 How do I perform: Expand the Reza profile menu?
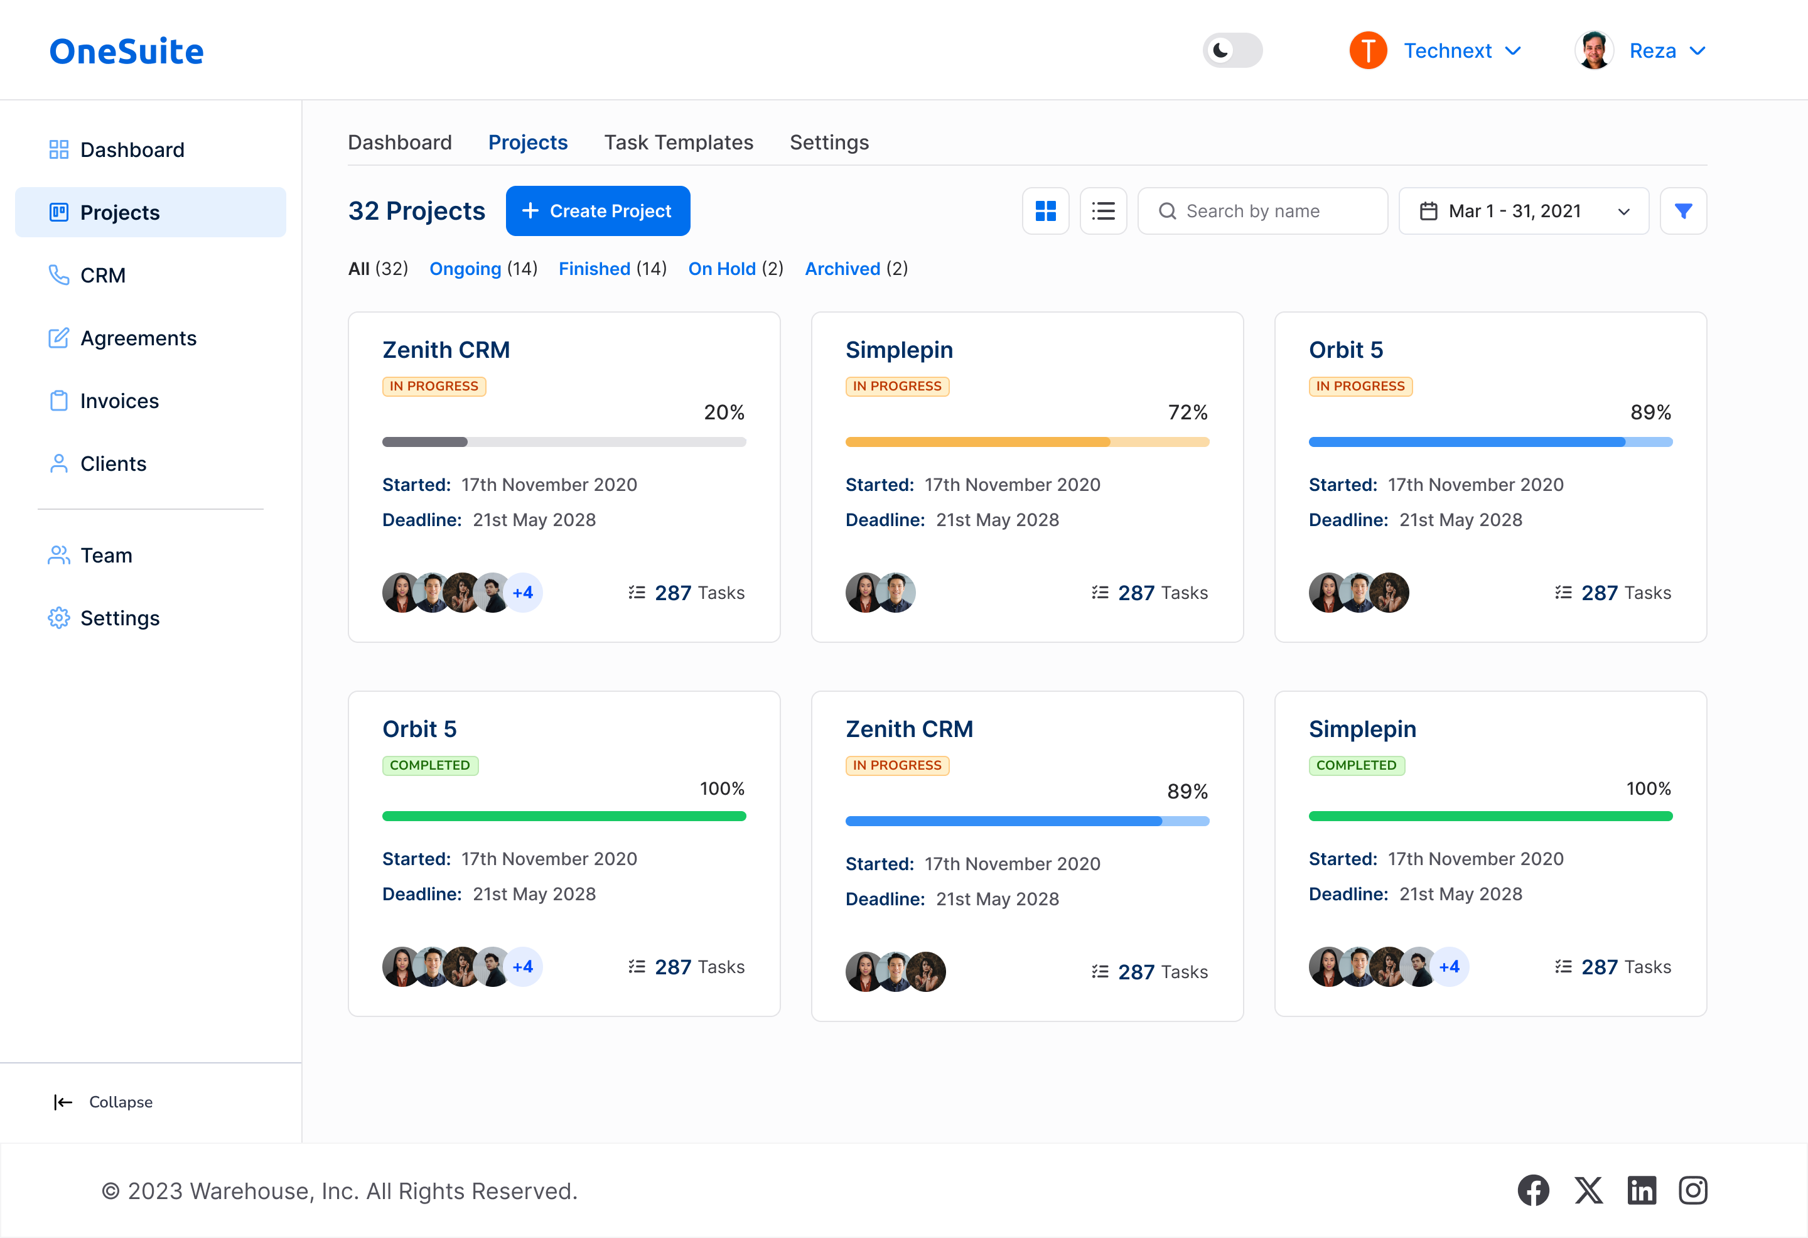click(1666, 50)
